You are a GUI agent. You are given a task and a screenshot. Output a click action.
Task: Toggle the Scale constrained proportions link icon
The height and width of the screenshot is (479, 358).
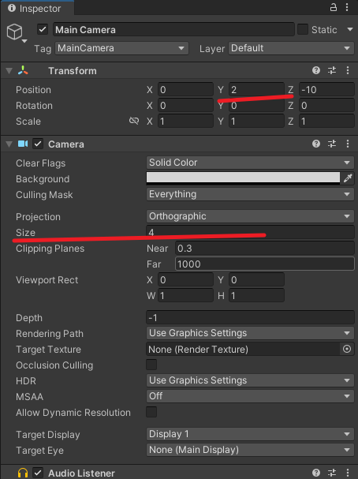[134, 121]
